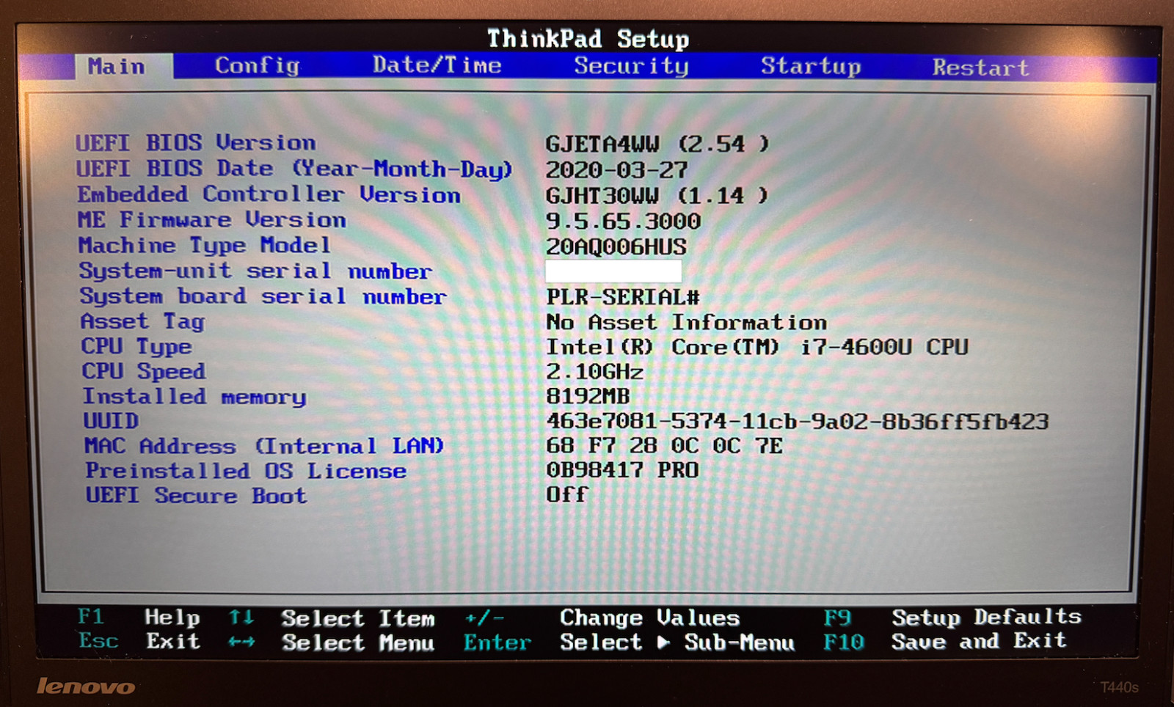Click the CPU Type label
Screen dimensions: 1174x707
(136, 346)
